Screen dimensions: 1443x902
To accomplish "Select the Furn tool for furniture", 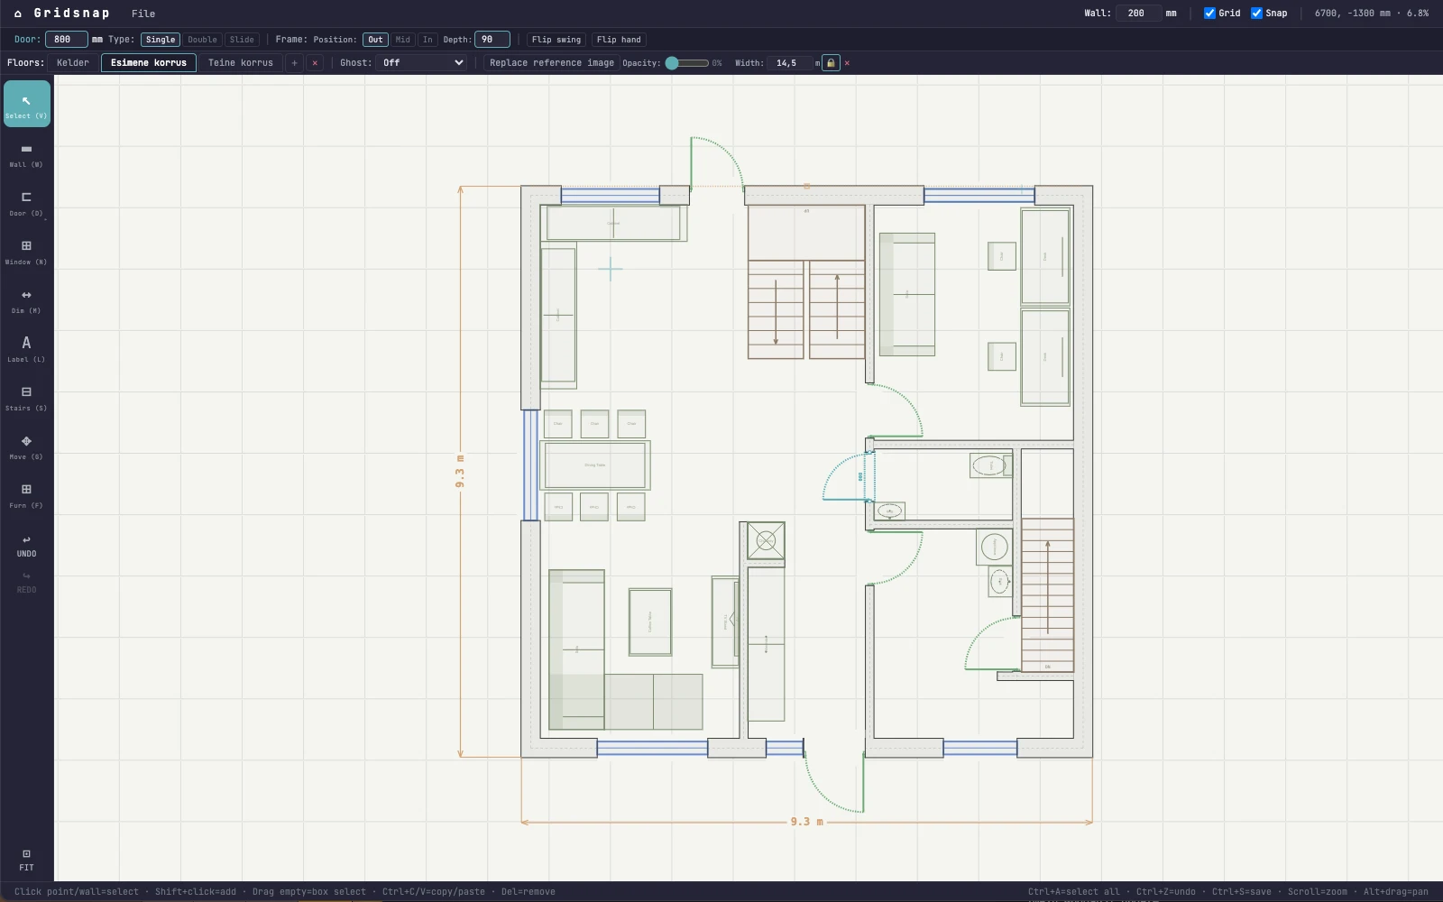I will pos(26,495).
